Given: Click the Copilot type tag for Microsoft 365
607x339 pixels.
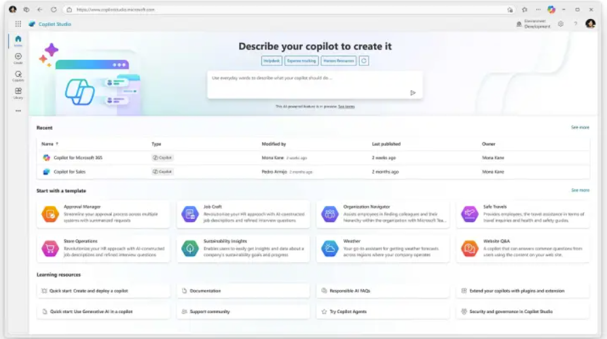Looking at the screenshot, I should pyautogui.click(x=162, y=158).
